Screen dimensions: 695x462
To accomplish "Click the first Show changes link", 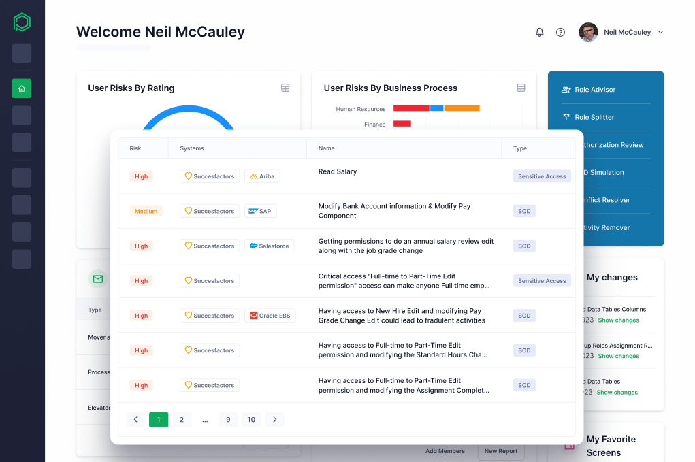I will [618, 320].
